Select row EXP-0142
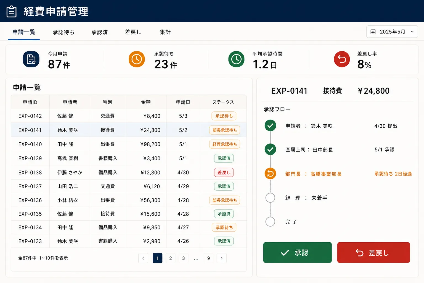Viewport: 424px width, 283px height. tap(129, 116)
